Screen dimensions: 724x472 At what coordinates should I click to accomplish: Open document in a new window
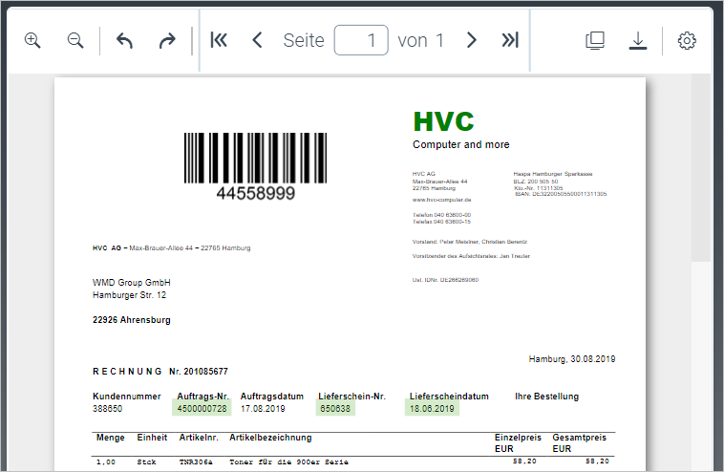(595, 40)
